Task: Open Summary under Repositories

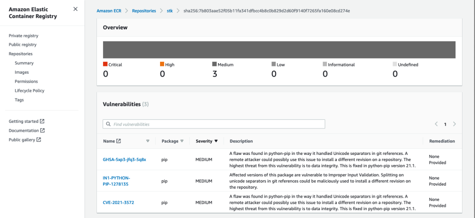Action: (24, 63)
